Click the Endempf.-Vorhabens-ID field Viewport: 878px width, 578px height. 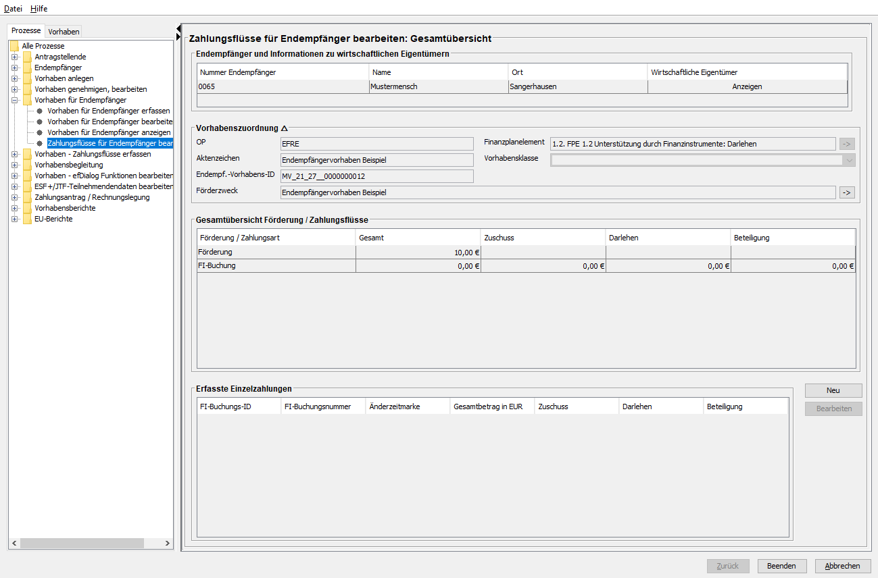[377, 176]
